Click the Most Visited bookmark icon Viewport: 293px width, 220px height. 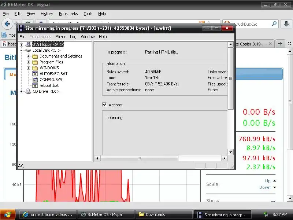[x=4, y=35]
